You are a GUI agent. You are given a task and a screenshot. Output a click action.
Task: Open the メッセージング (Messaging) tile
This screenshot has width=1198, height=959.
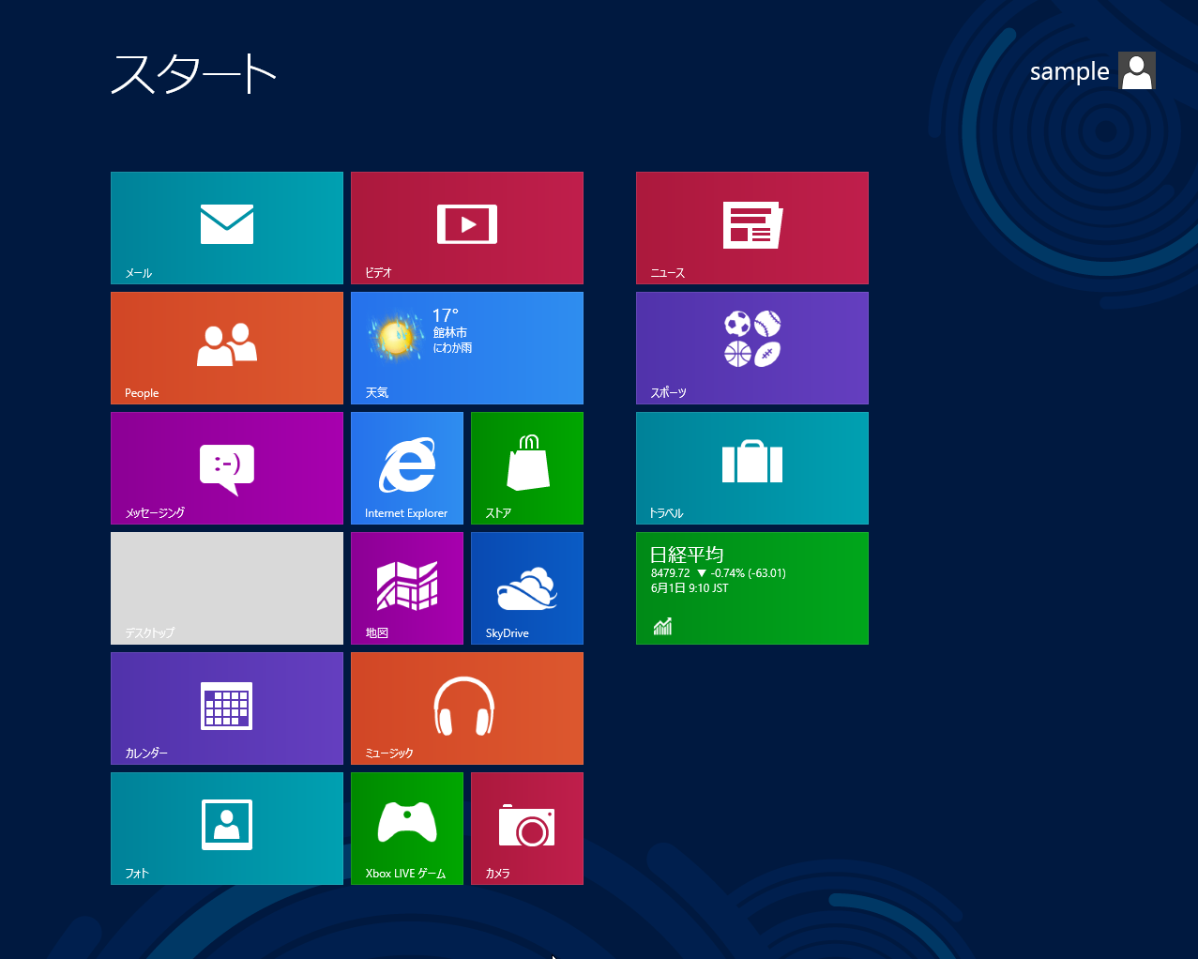227,468
